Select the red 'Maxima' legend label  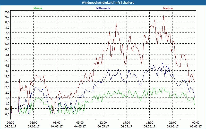tap(168, 8)
